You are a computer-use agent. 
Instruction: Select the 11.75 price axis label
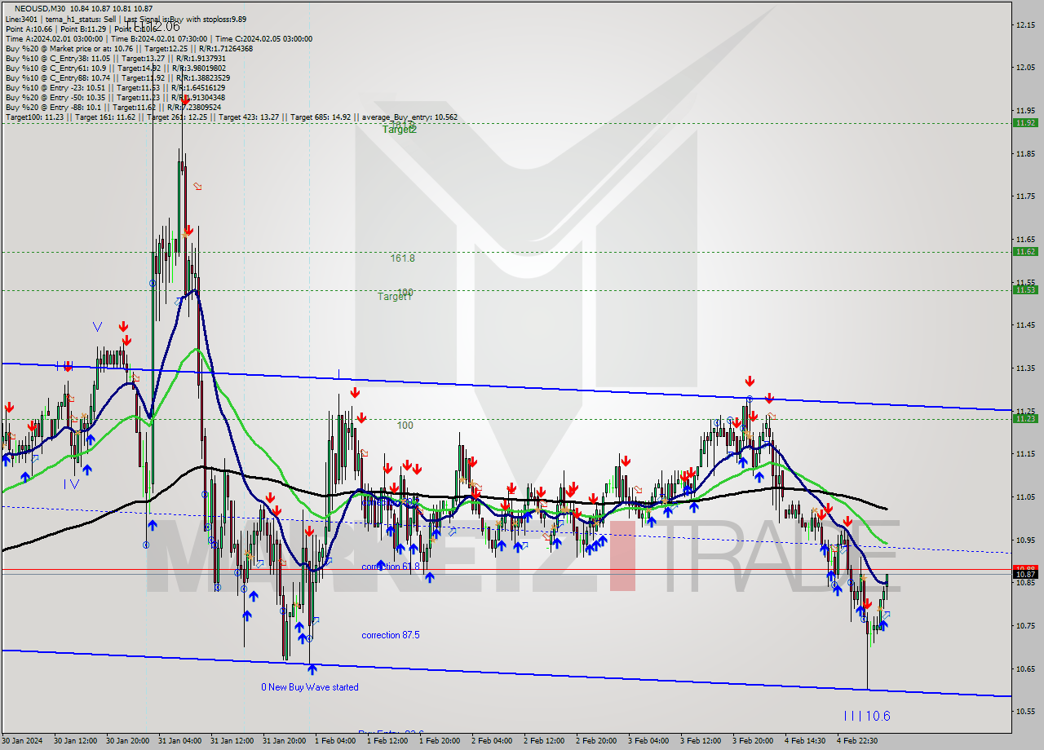pos(1025,196)
